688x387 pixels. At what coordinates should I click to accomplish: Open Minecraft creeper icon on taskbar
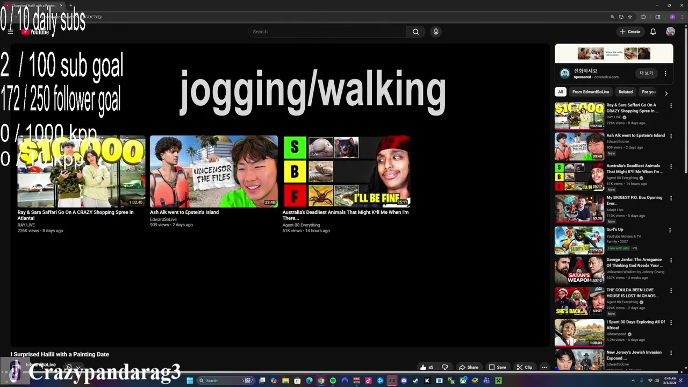(498, 381)
